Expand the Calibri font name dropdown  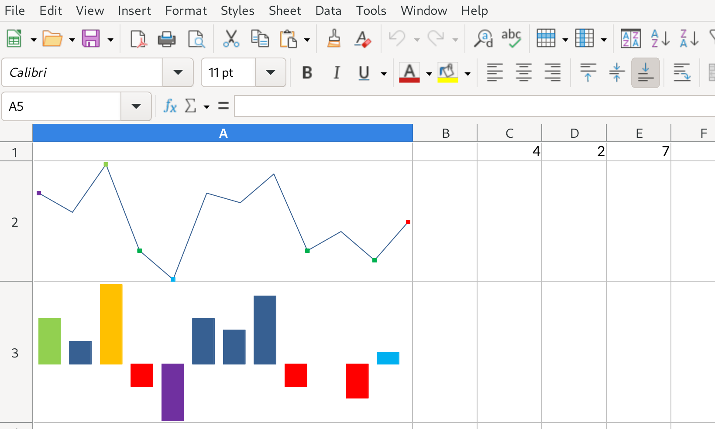[x=178, y=72]
